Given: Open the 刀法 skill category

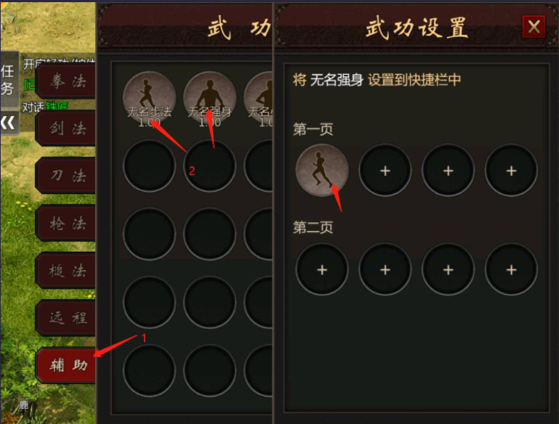Looking at the screenshot, I should coord(66,176).
